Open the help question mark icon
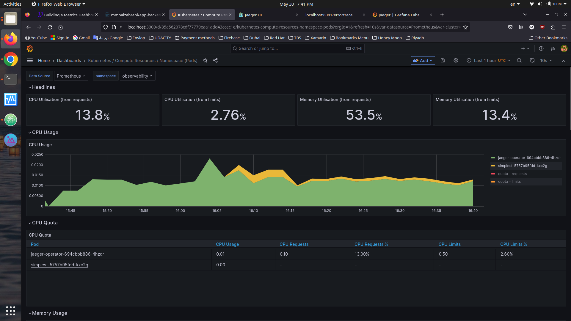Viewport: 571px width, 321px height. coord(541,48)
